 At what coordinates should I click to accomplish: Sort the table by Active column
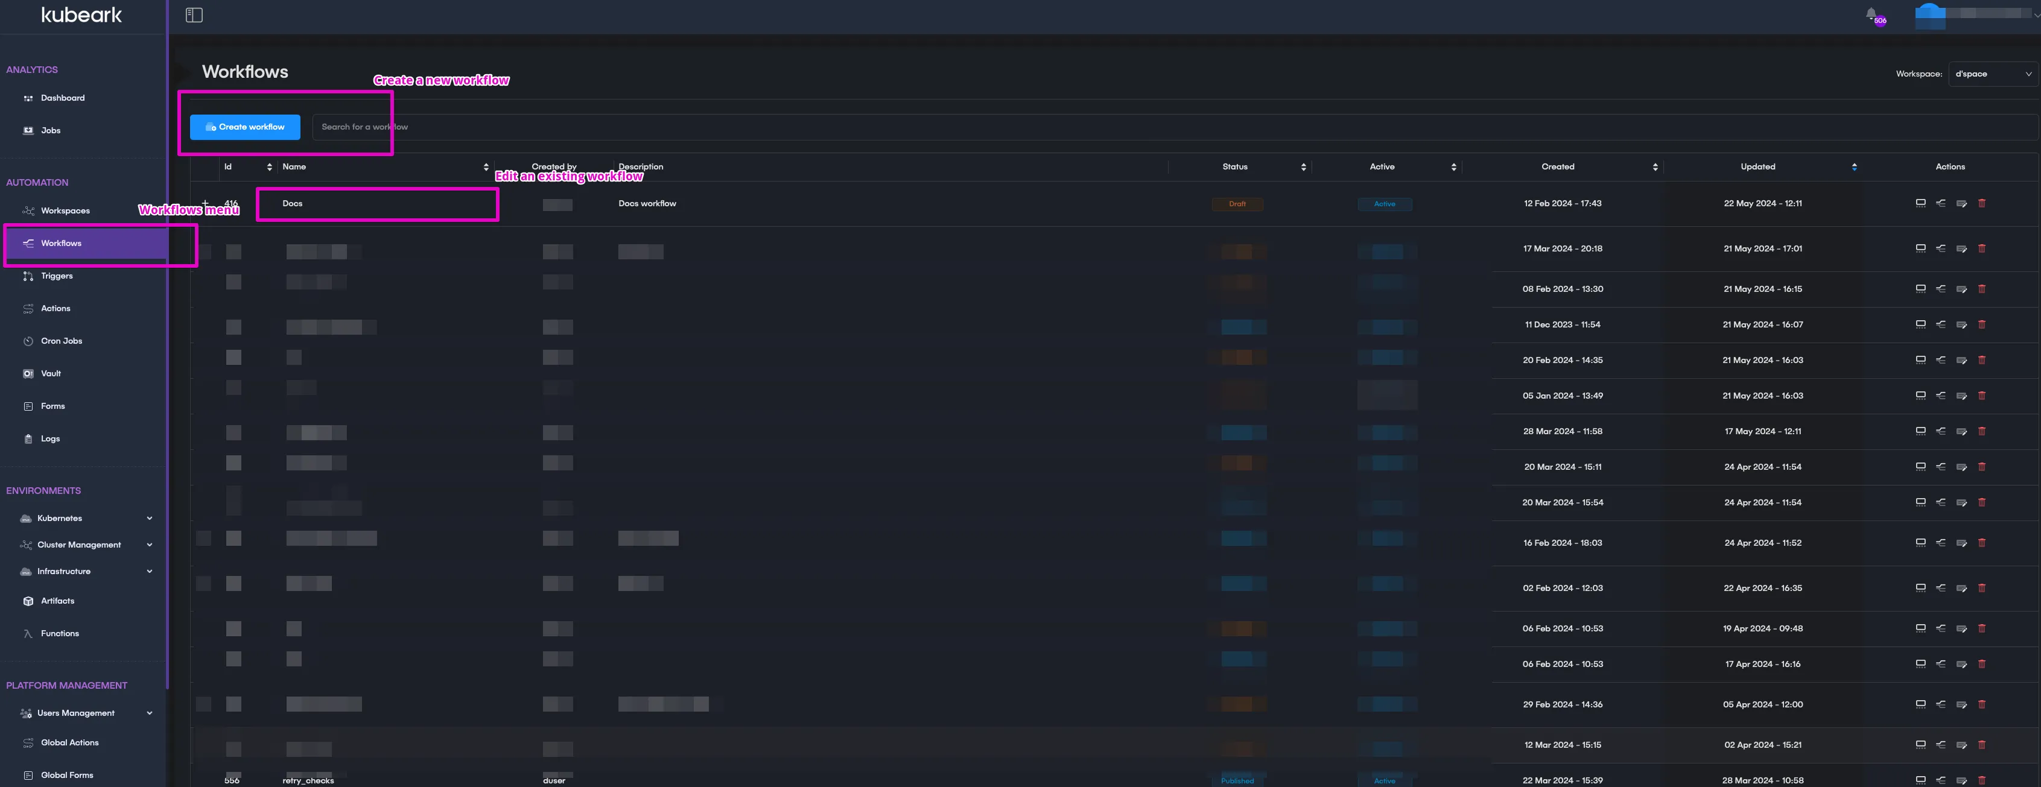pyautogui.click(x=1453, y=167)
